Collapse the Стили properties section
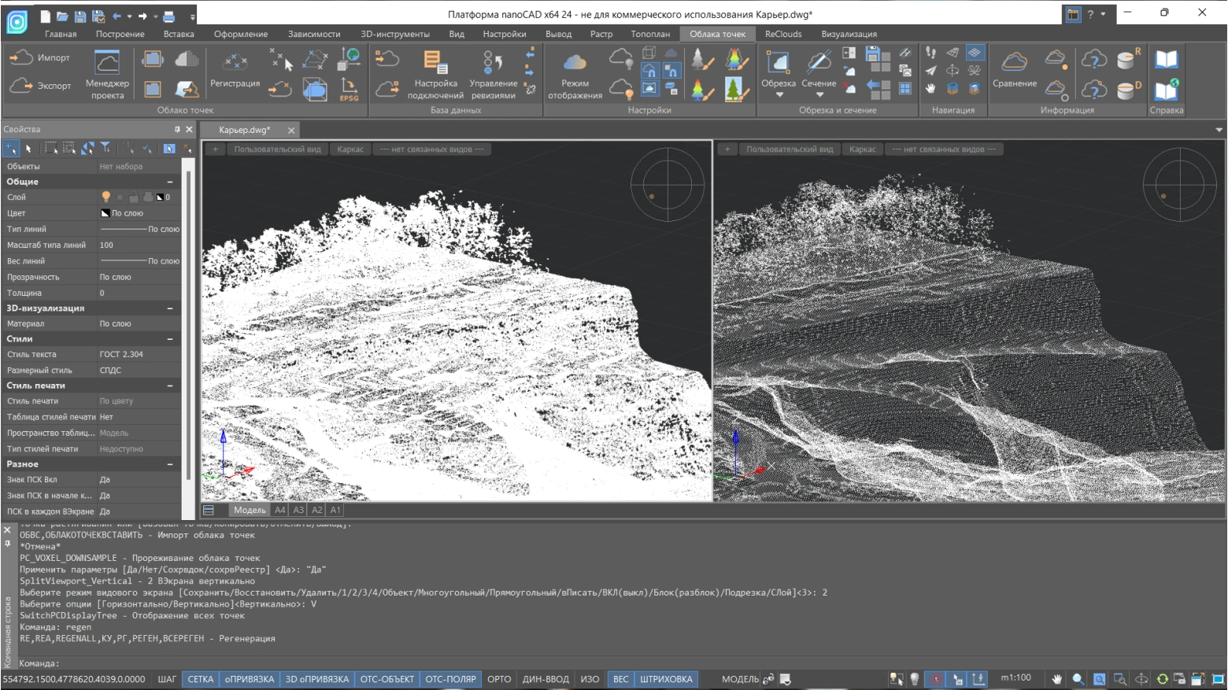Viewport: 1228px width, 690px height. tap(170, 339)
